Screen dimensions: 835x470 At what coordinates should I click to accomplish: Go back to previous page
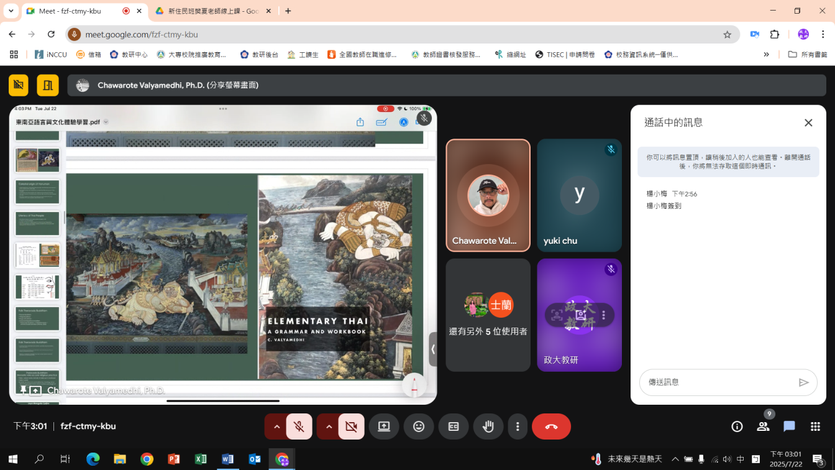(x=12, y=34)
